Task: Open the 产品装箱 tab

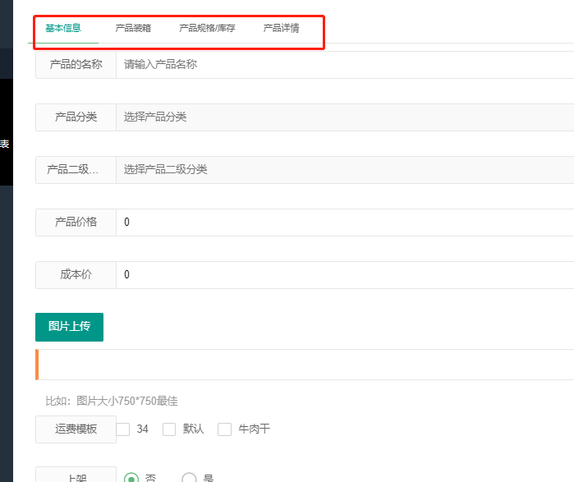Action: pos(133,28)
